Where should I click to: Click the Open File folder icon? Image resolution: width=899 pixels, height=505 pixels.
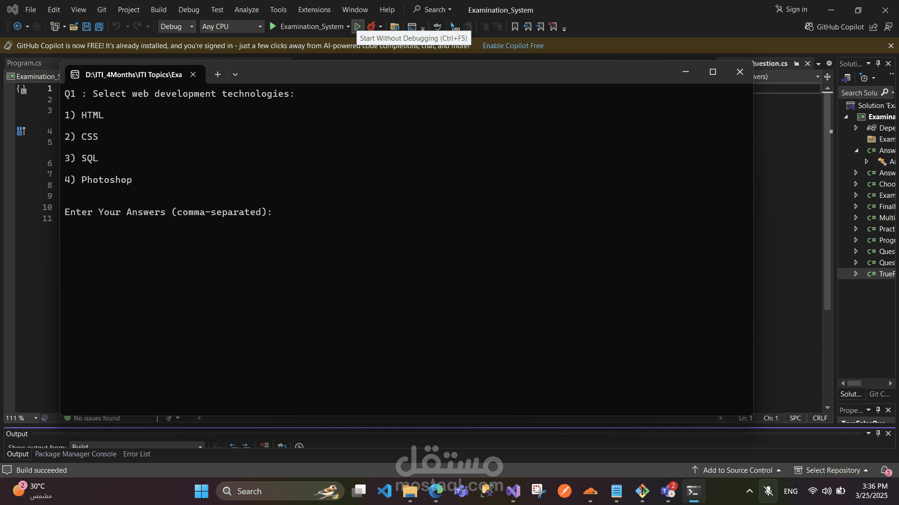(74, 27)
